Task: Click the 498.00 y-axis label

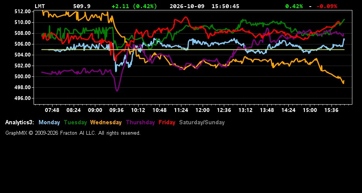Action: click(23, 88)
